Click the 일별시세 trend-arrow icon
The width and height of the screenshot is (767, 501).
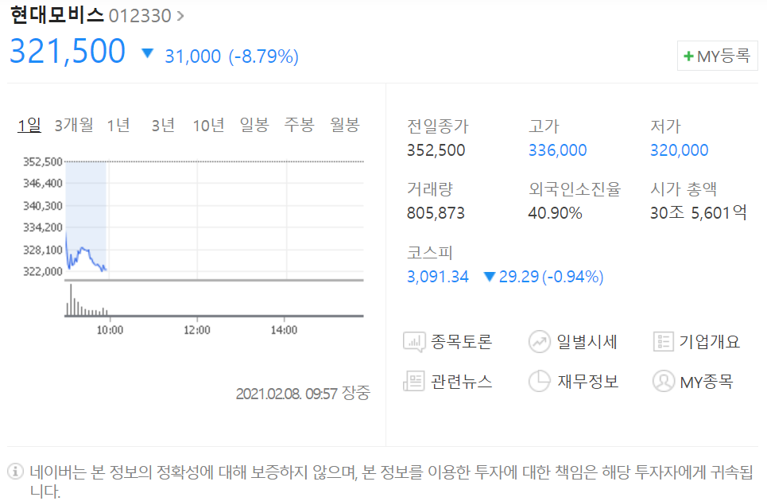point(539,342)
